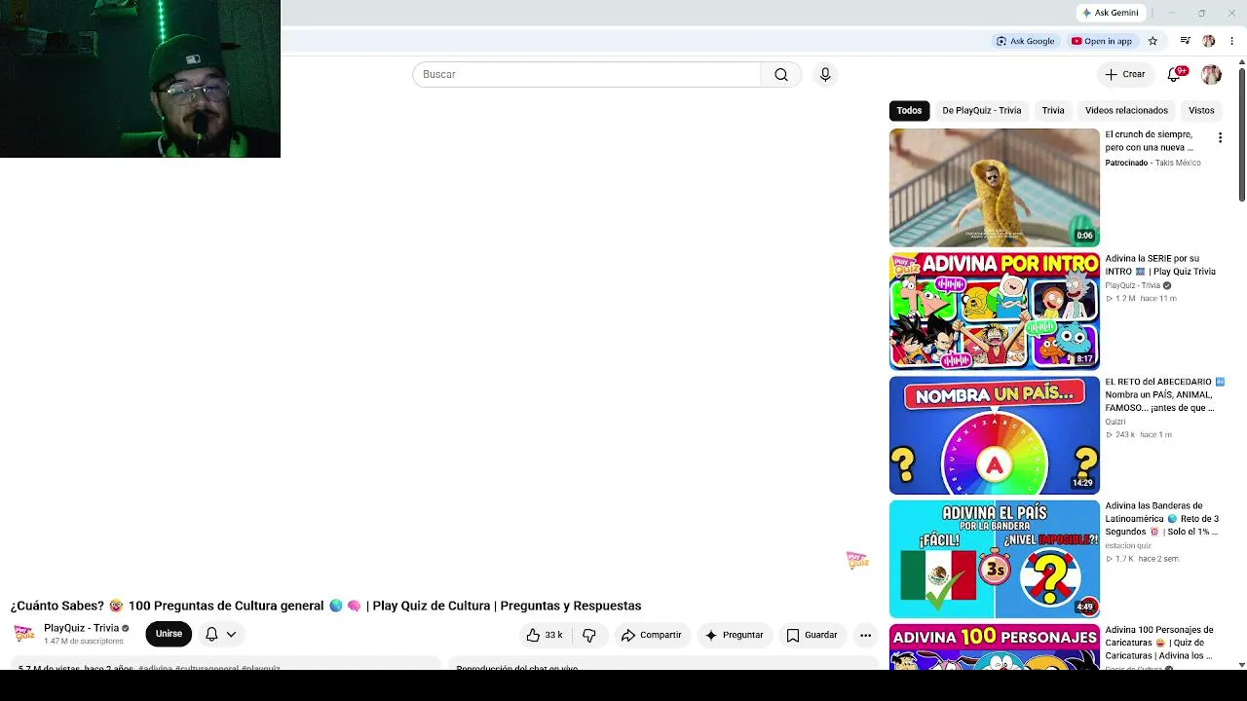Open the PlayQuiz - Trivia channel avatar

pos(24,634)
